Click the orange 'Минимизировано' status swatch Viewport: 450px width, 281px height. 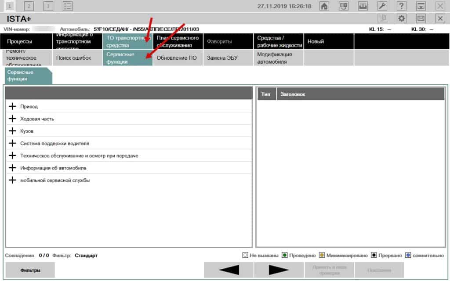point(322,255)
